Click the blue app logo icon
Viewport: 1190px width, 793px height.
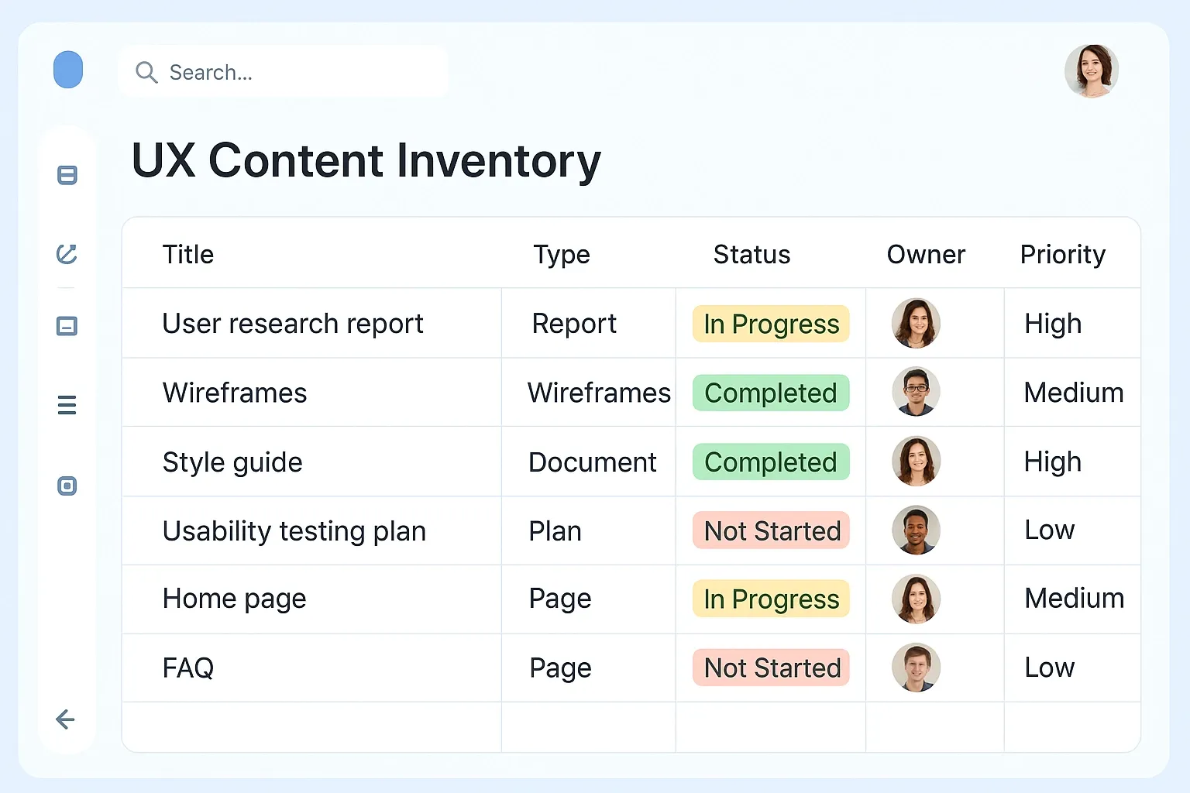(68, 70)
